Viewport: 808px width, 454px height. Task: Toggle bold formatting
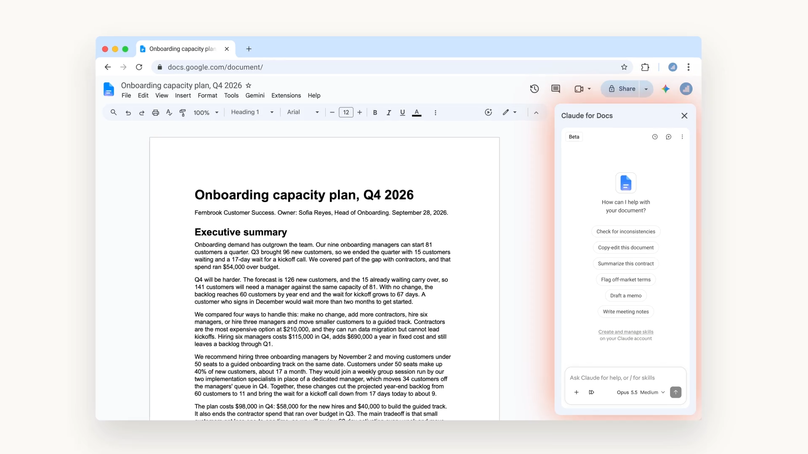tap(375, 113)
